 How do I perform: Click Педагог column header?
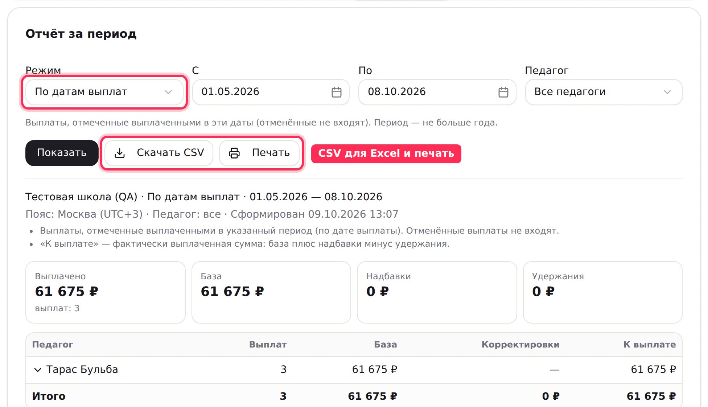click(x=53, y=345)
